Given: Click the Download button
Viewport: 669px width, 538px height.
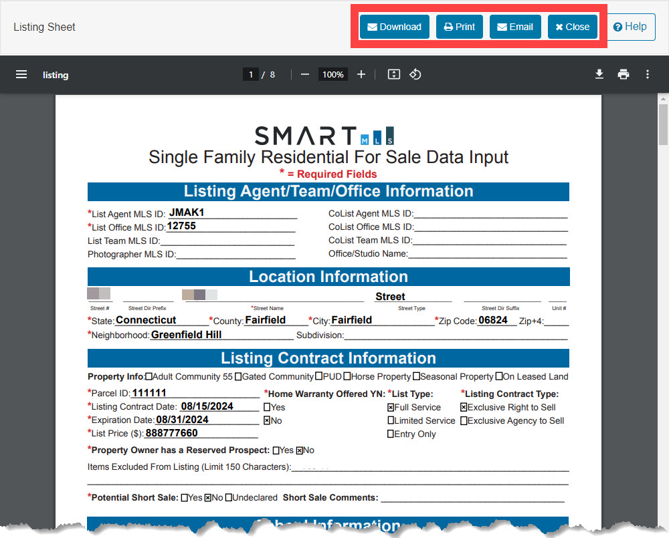Looking at the screenshot, I should [x=394, y=27].
